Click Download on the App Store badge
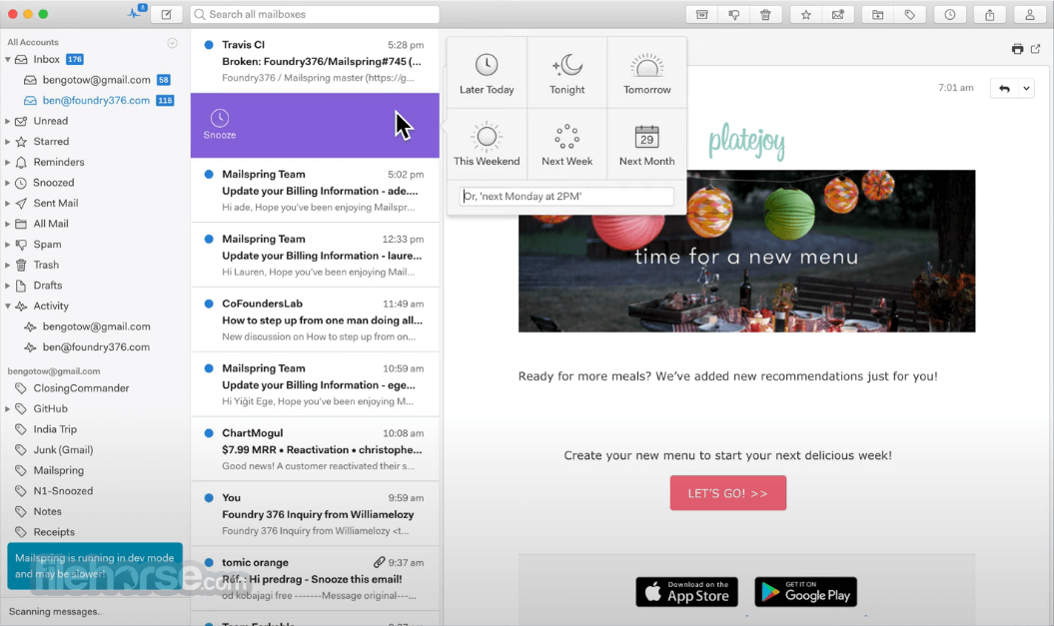The height and width of the screenshot is (626, 1054). (687, 592)
